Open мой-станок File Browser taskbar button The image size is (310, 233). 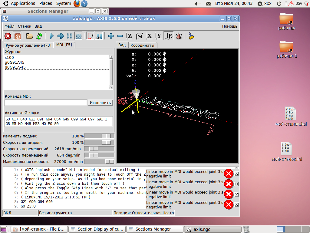click(x=39, y=229)
